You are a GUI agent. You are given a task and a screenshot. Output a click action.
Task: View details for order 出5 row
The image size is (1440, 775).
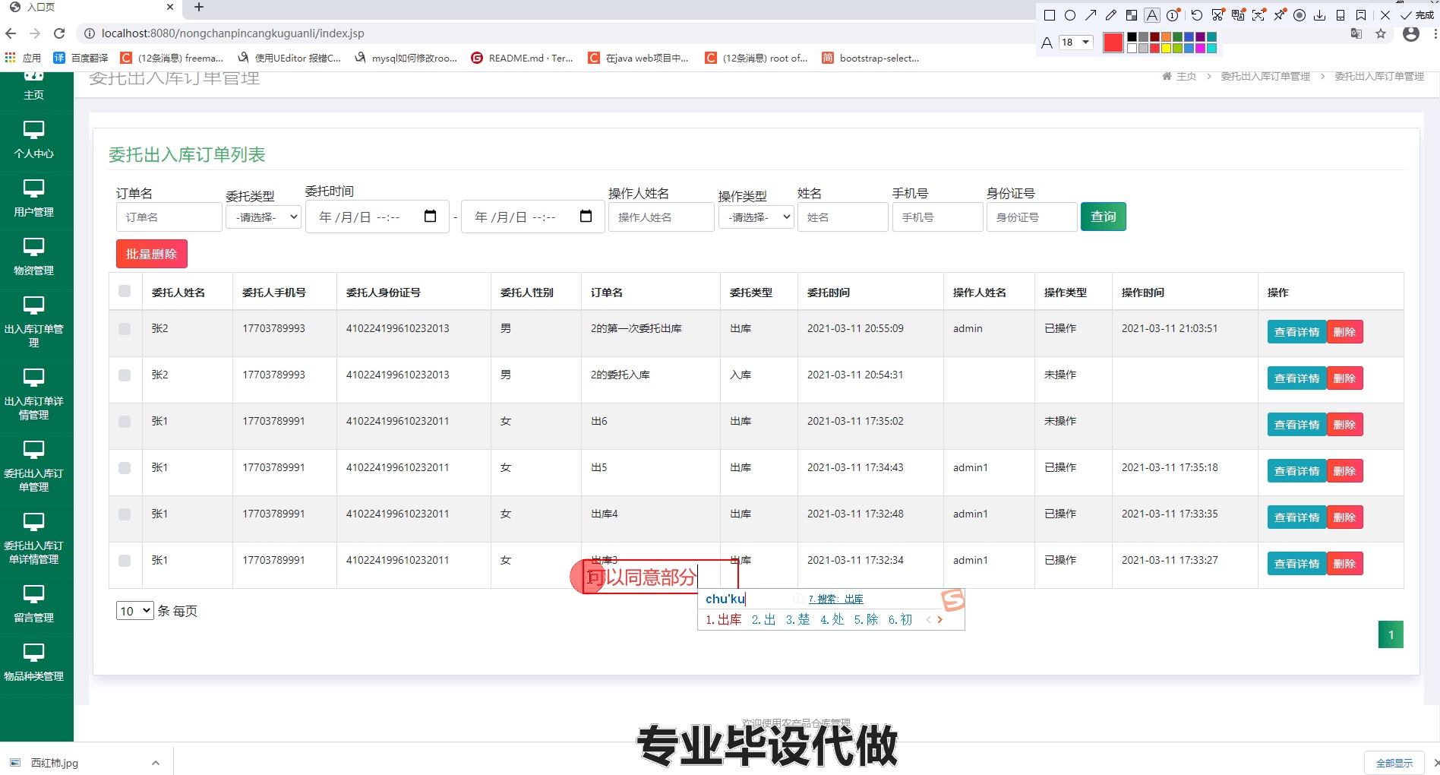tap(1296, 471)
